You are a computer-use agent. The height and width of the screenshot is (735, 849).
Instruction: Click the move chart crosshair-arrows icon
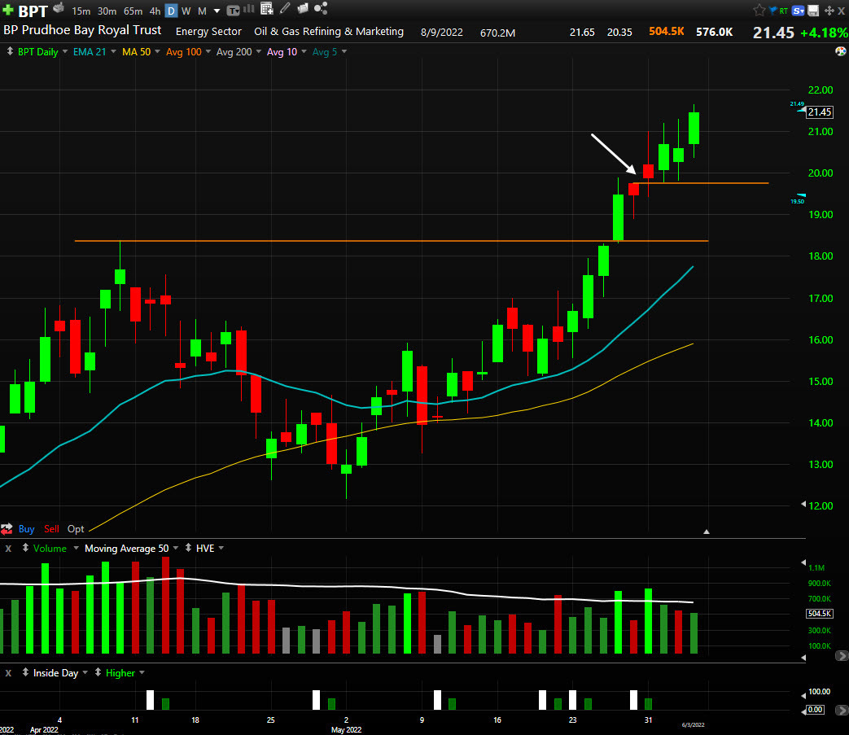click(x=829, y=11)
